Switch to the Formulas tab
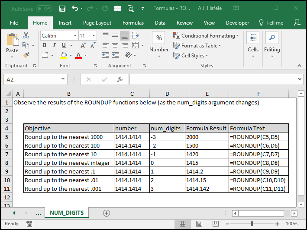This screenshot has height=230, width=307. click(133, 23)
